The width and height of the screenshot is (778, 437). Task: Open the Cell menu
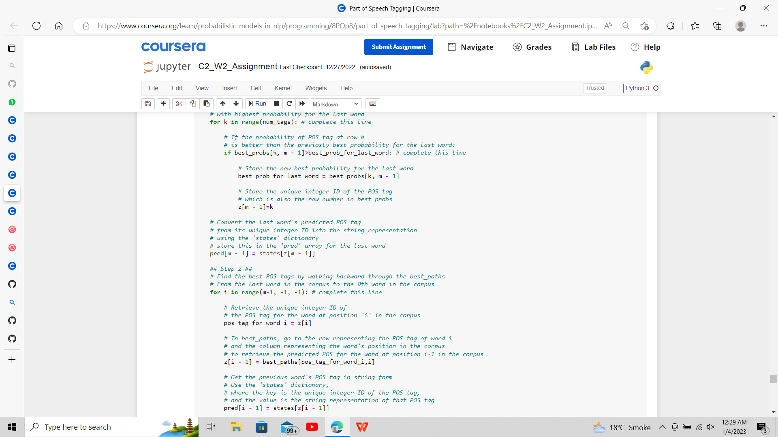(x=255, y=88)
